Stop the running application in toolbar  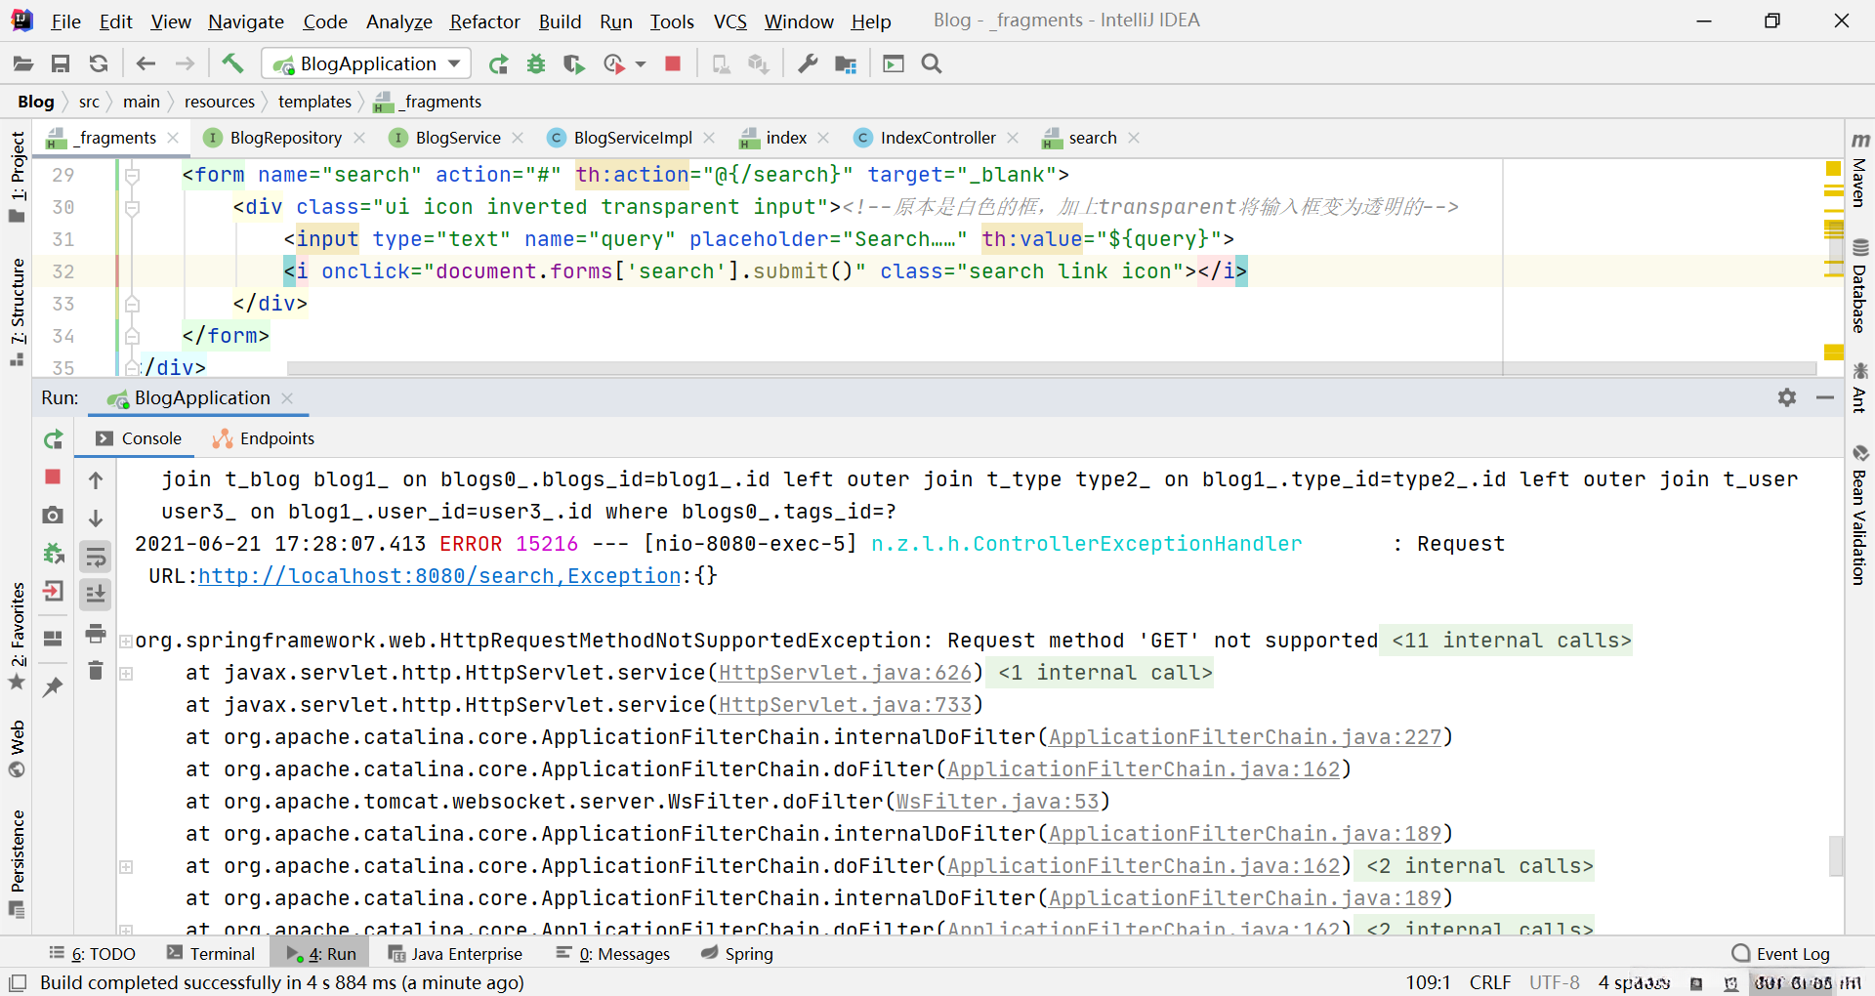[x=673, y=64]
